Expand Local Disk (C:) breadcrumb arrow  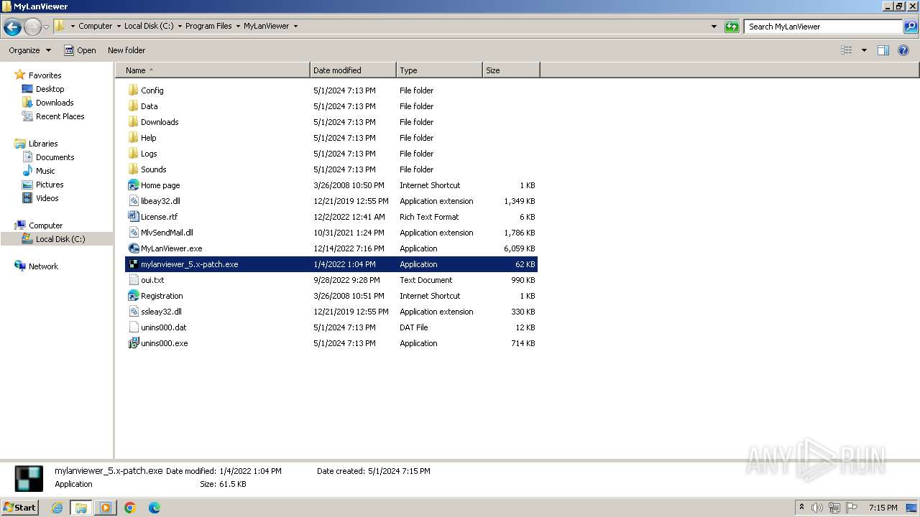point(180,26)
